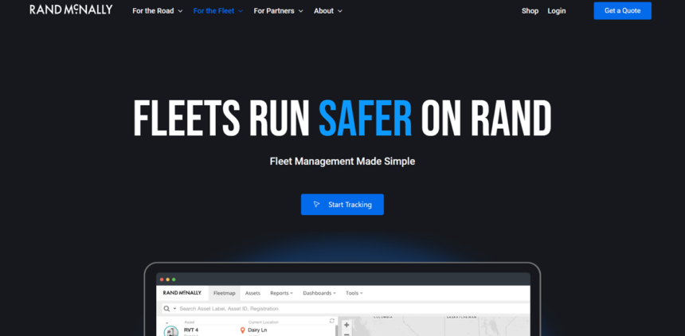The height and width of the screenshot is (336, 685).
Task: Click the Rand McNally logo
Action: 71,10
